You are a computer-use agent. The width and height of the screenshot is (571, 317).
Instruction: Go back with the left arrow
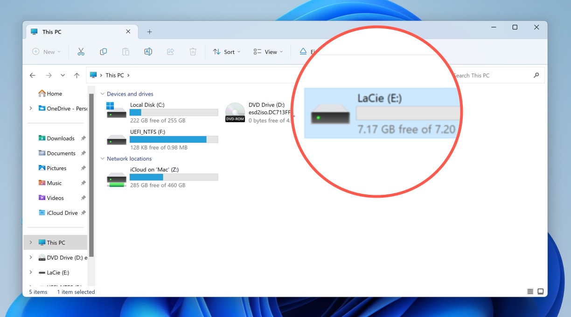click(33, 75)
